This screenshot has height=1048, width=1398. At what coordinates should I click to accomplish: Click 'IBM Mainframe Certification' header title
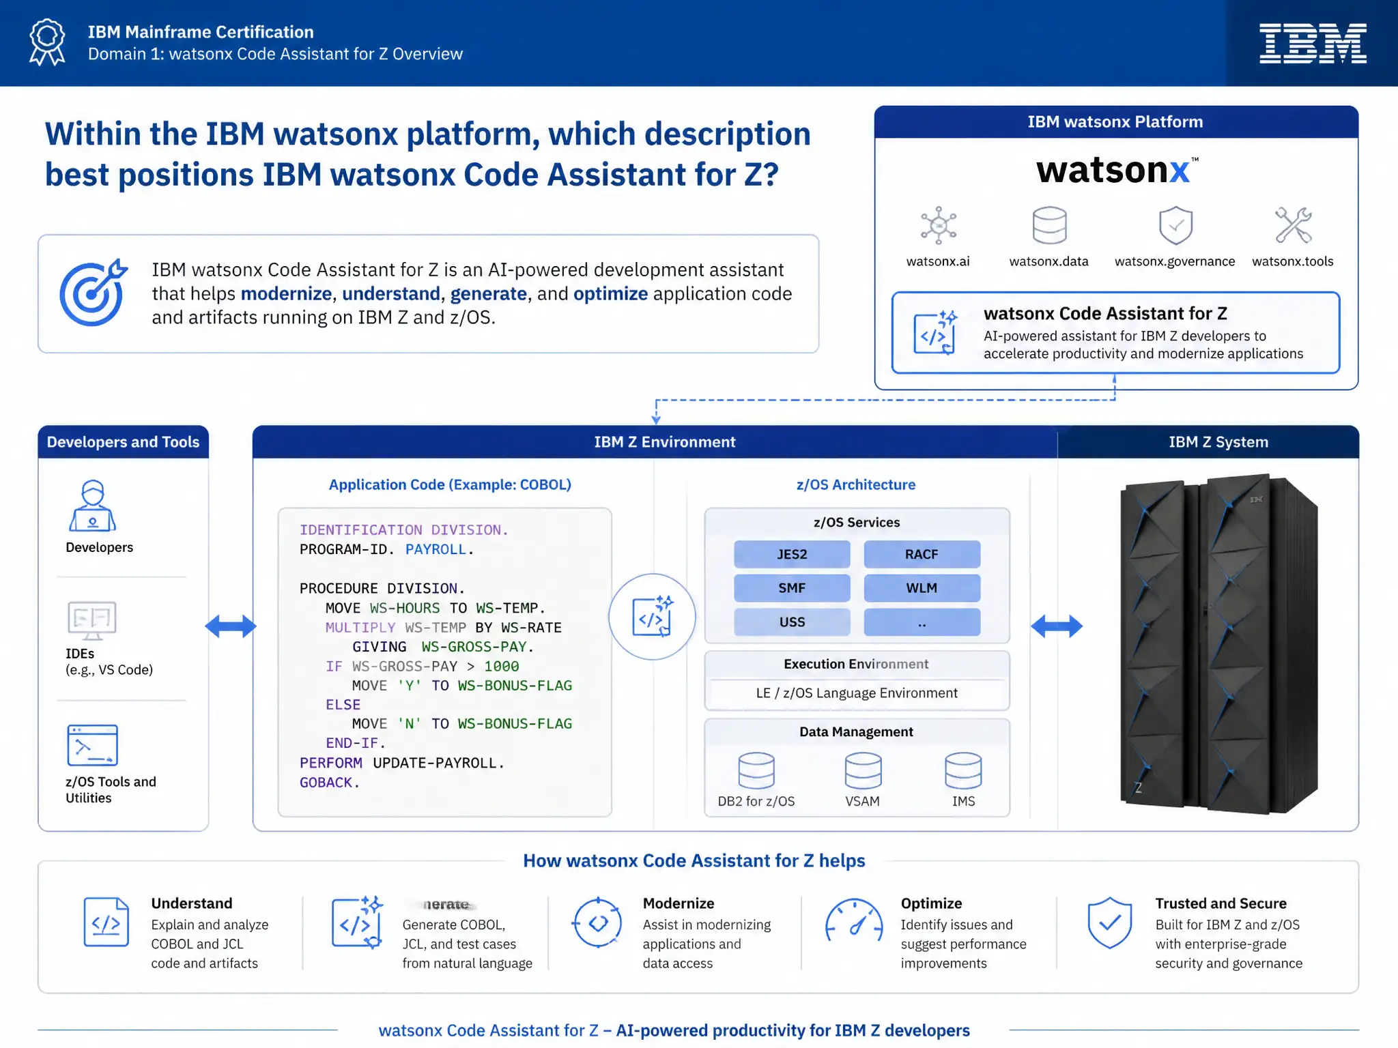[x=201, y=32]
